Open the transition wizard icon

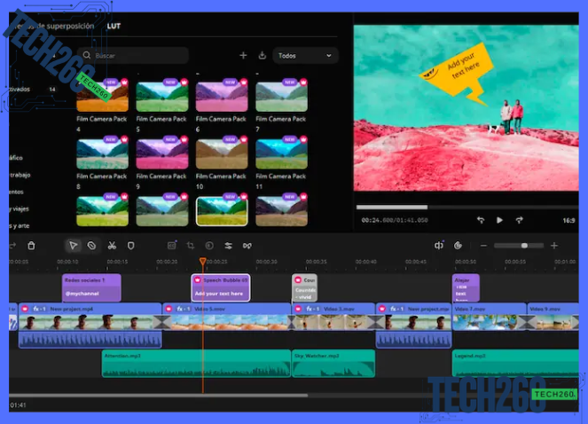(x=247, y=246)
